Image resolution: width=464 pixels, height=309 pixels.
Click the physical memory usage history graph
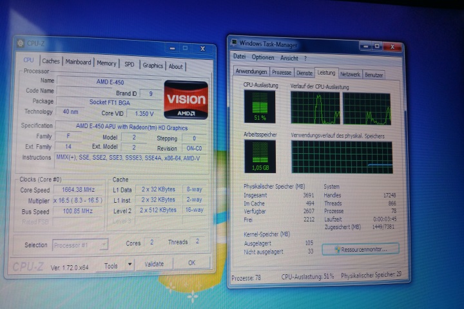tap(342, 157)
